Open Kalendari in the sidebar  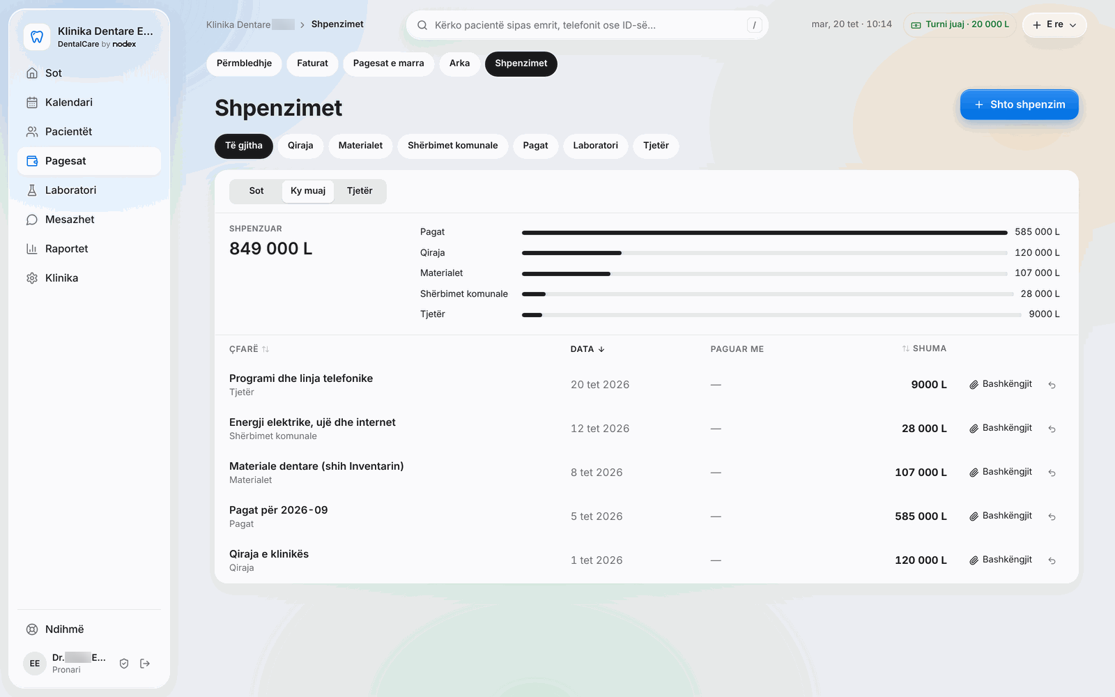point(89,102)
